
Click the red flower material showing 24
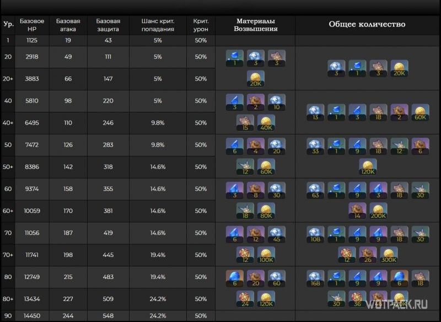tap(245, 299)
